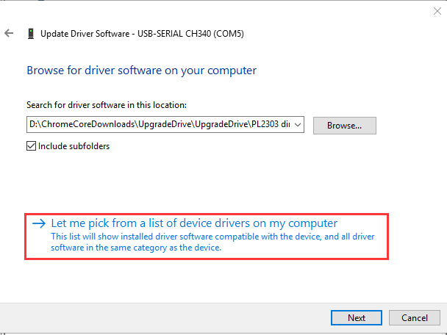Click the back arrow in the title bar

pos(9,33)
